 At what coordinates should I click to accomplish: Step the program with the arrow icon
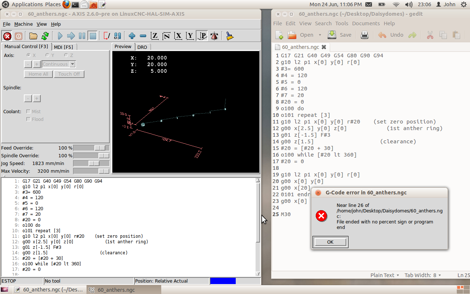point(71,36)
